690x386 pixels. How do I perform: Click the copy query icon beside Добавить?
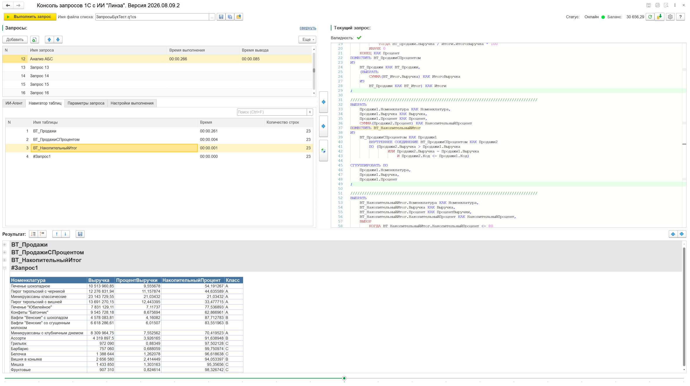[x=35, y=40]
